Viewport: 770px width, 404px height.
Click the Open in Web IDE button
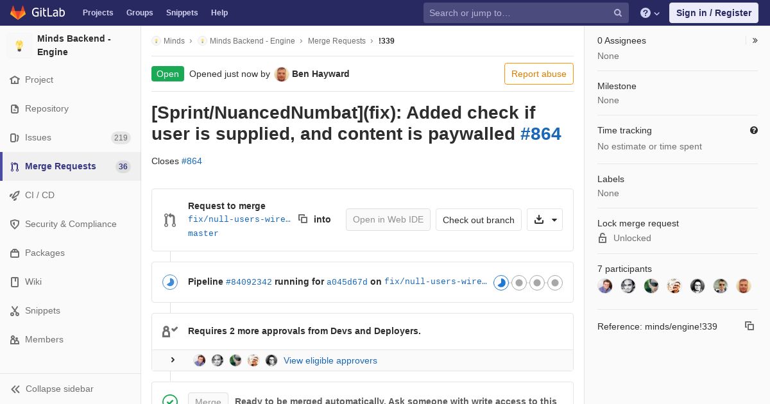388,219
